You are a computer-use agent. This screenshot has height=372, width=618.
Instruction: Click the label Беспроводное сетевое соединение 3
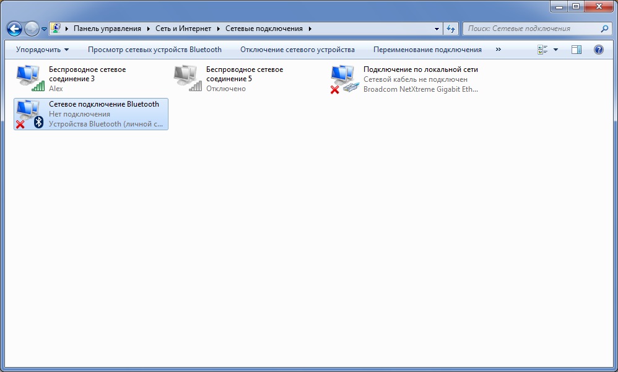tap(87, 74)
